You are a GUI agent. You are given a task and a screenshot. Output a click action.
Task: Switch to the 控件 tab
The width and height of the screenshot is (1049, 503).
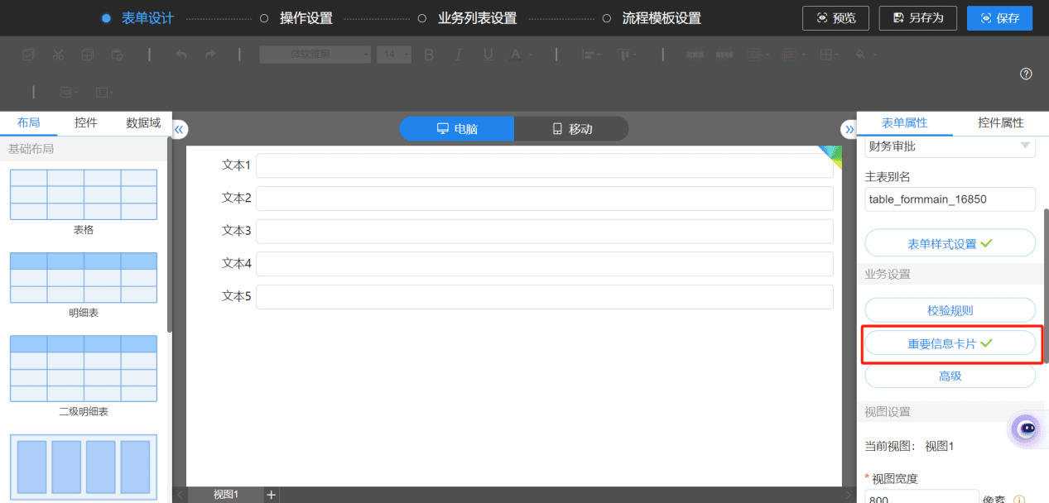[x=86, y=123]
